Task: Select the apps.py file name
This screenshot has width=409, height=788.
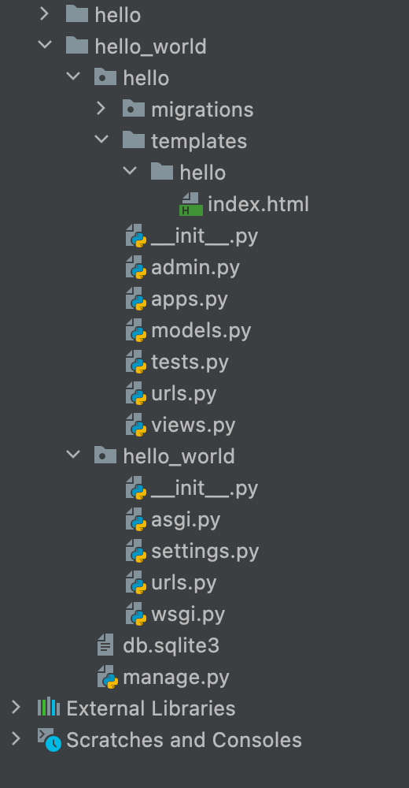Action: tap(190, 299)
